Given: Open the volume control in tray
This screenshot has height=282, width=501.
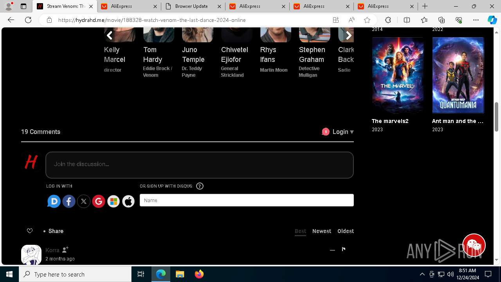Looking at the screenshot, I should [450, 274].
